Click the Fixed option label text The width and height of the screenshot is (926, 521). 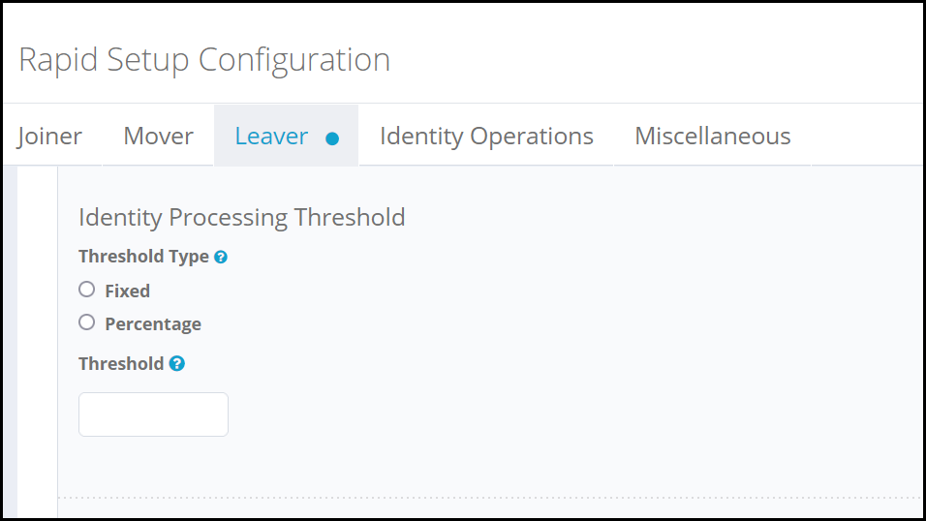click(x=127, y=291)
